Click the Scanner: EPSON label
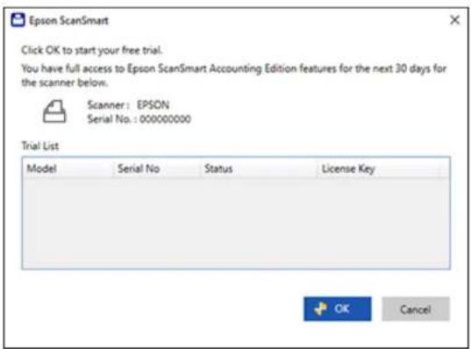The width and height of the screenshot is (471, 349). pyautogui.click(x=128, y=105)
